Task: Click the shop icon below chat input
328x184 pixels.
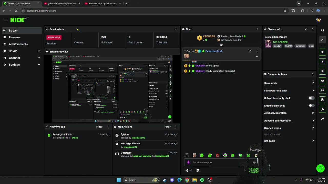Action: pyautogui.click(x=198, y=170)
